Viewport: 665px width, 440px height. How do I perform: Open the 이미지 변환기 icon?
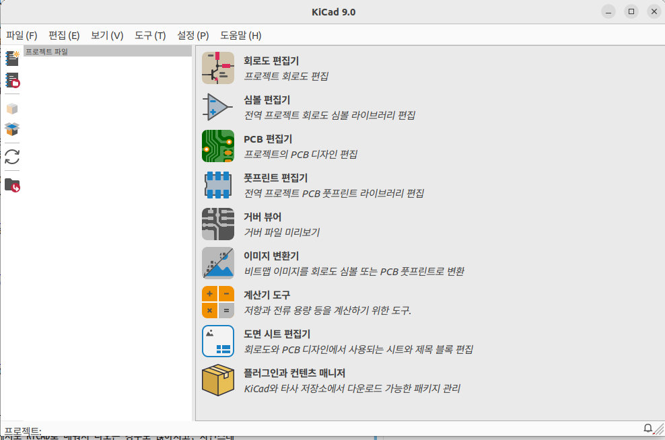pos(218,263)
